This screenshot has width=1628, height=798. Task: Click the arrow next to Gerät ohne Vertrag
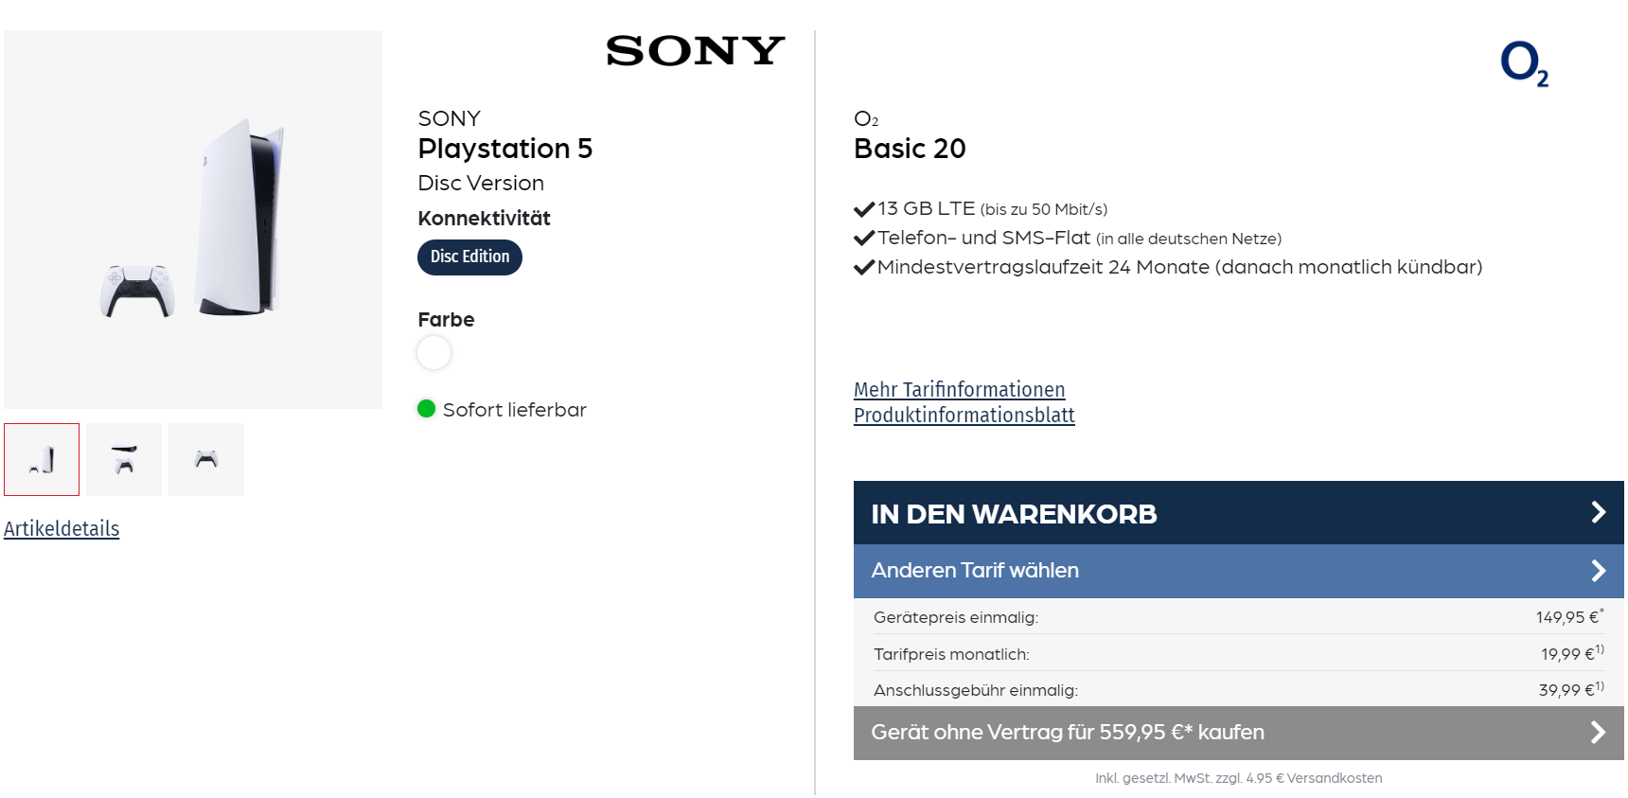coord(1599,731)
